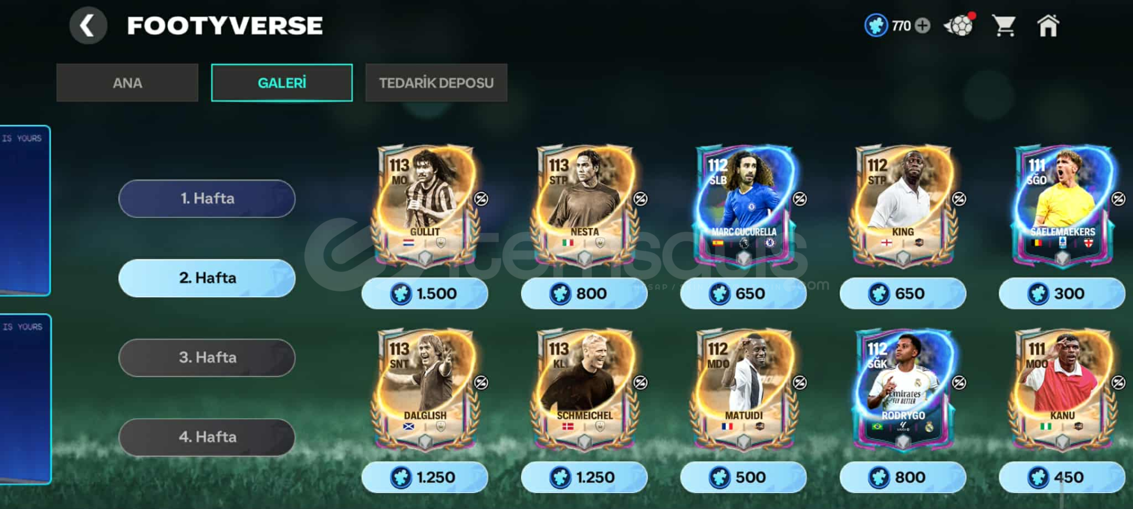Open the home icon

click(x=1048, y=26)
